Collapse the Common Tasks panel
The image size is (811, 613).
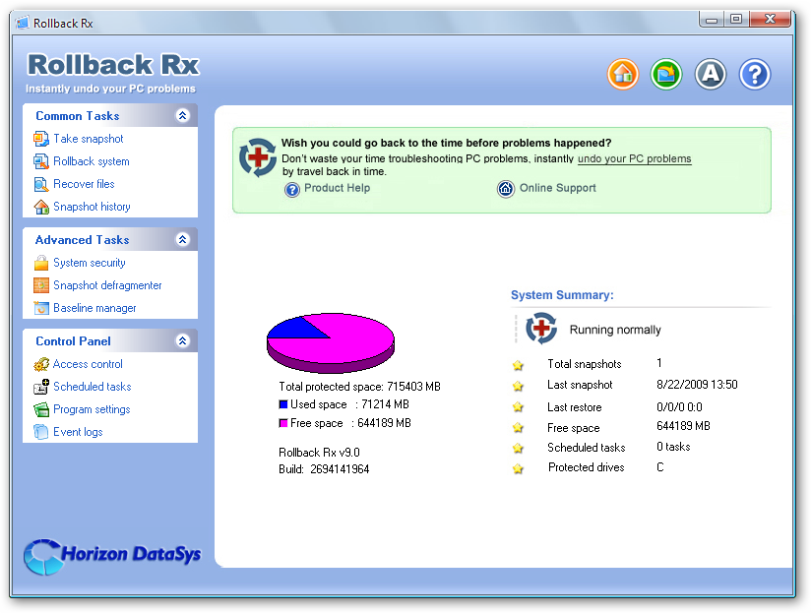tap(183, 115)
